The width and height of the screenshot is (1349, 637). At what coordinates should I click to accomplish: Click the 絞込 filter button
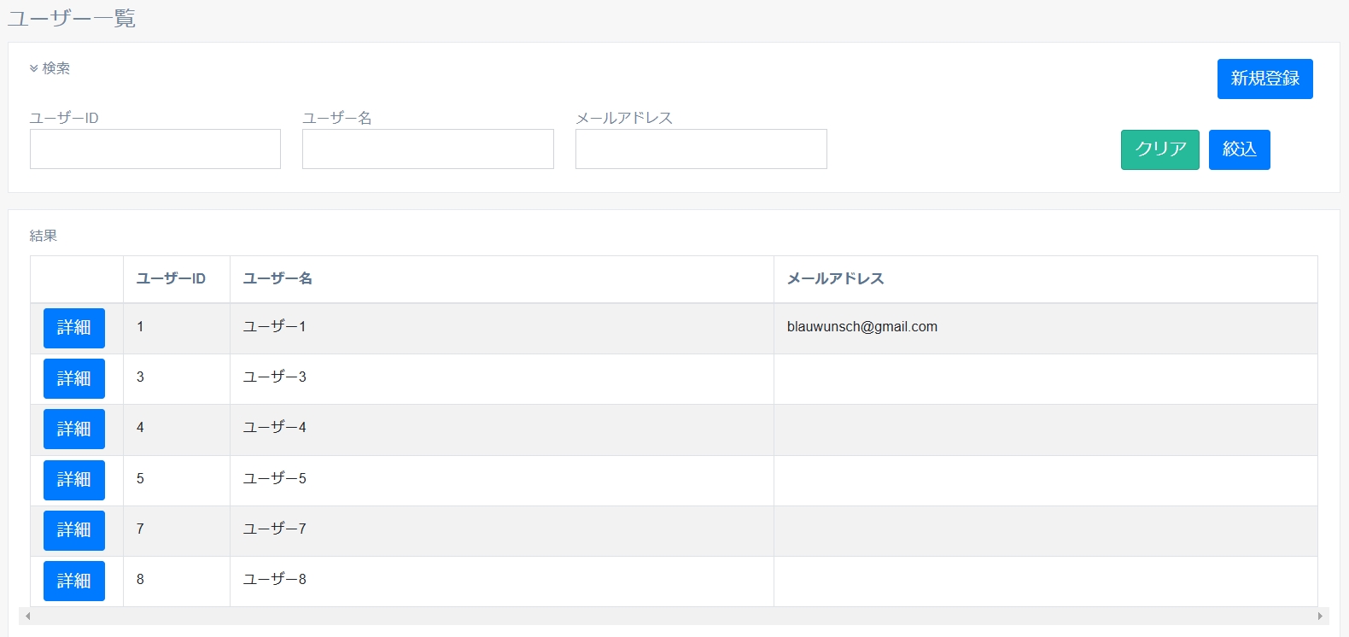tap(1239, 149)
